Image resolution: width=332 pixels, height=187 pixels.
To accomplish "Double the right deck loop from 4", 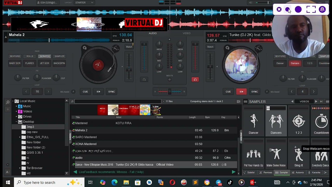I will click(314, 91).
